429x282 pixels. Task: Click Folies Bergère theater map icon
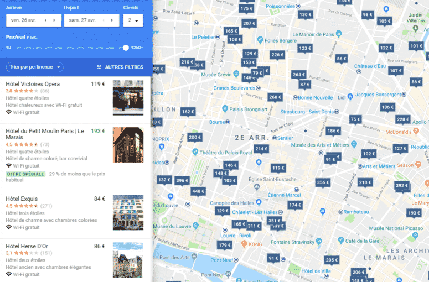tap(260, 40)
